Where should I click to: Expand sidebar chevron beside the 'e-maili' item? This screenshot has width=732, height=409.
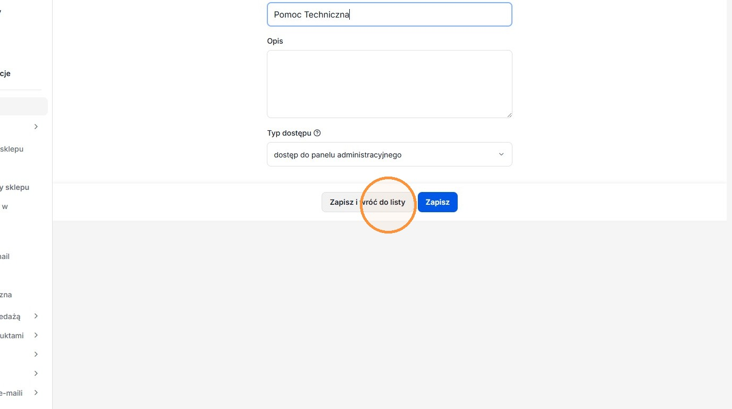[36, 393]
